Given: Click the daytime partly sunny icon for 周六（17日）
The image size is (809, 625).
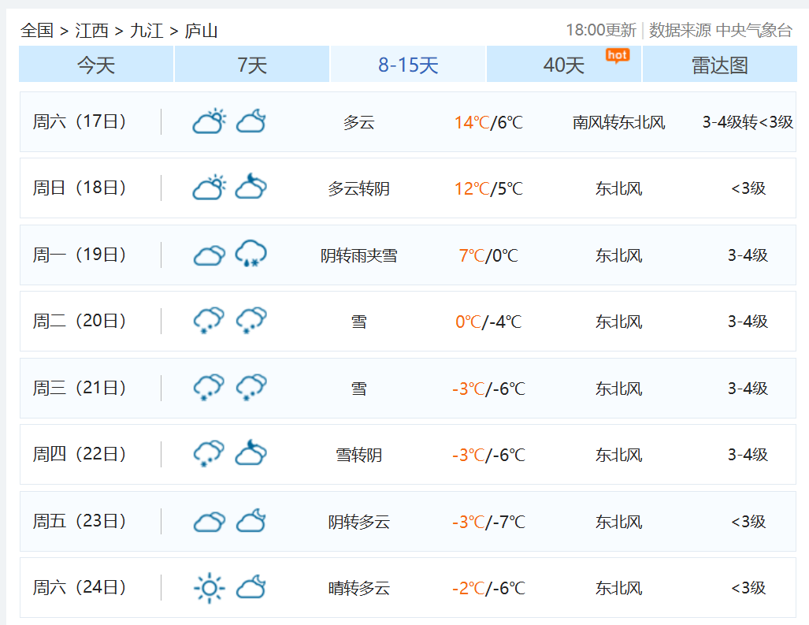Looking at the screenshot, I should tap(209, 121).
